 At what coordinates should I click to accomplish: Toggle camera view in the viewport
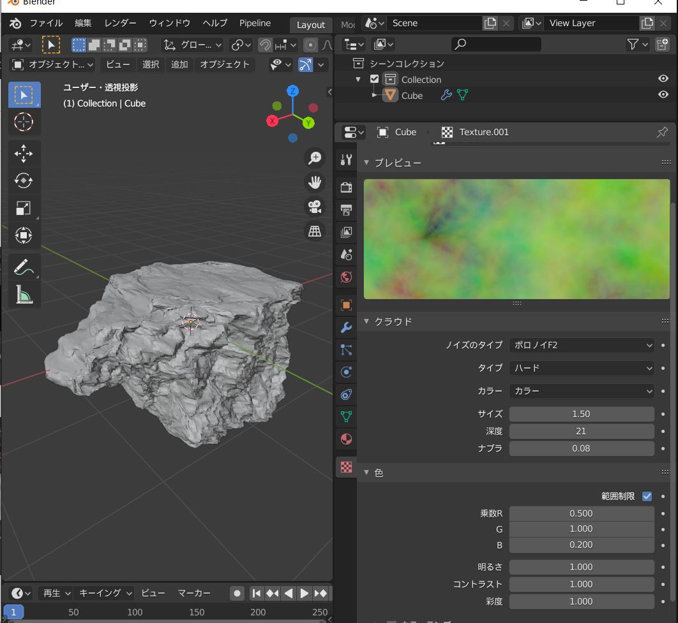[x=314, y=207]
